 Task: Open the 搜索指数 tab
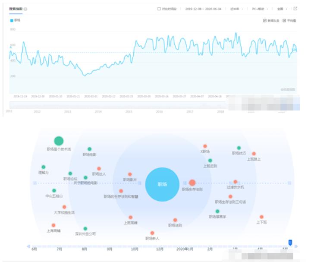[16, 9]
